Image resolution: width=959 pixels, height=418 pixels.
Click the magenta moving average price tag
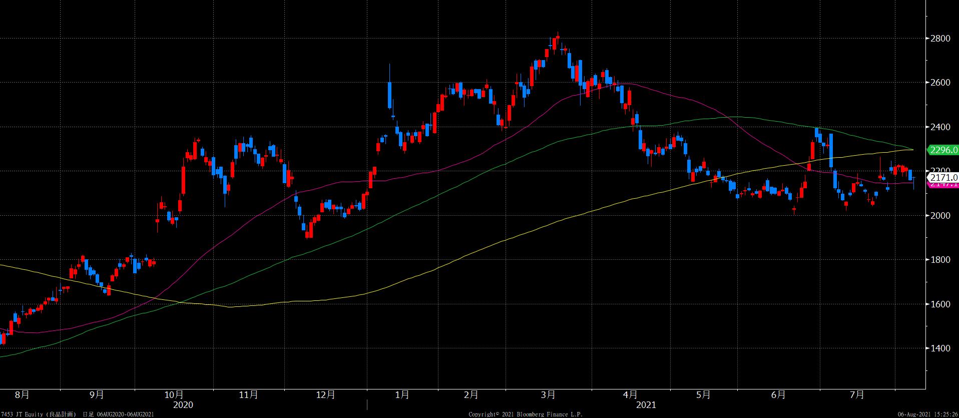943,185
